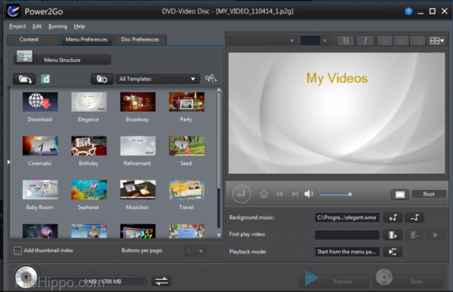453x292 pixels.
Task: Toggle Italic text formatting
Action: (365, 41)
